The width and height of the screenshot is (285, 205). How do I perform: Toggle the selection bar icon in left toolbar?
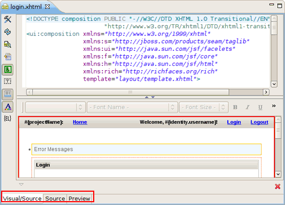[x=8, y=94]
